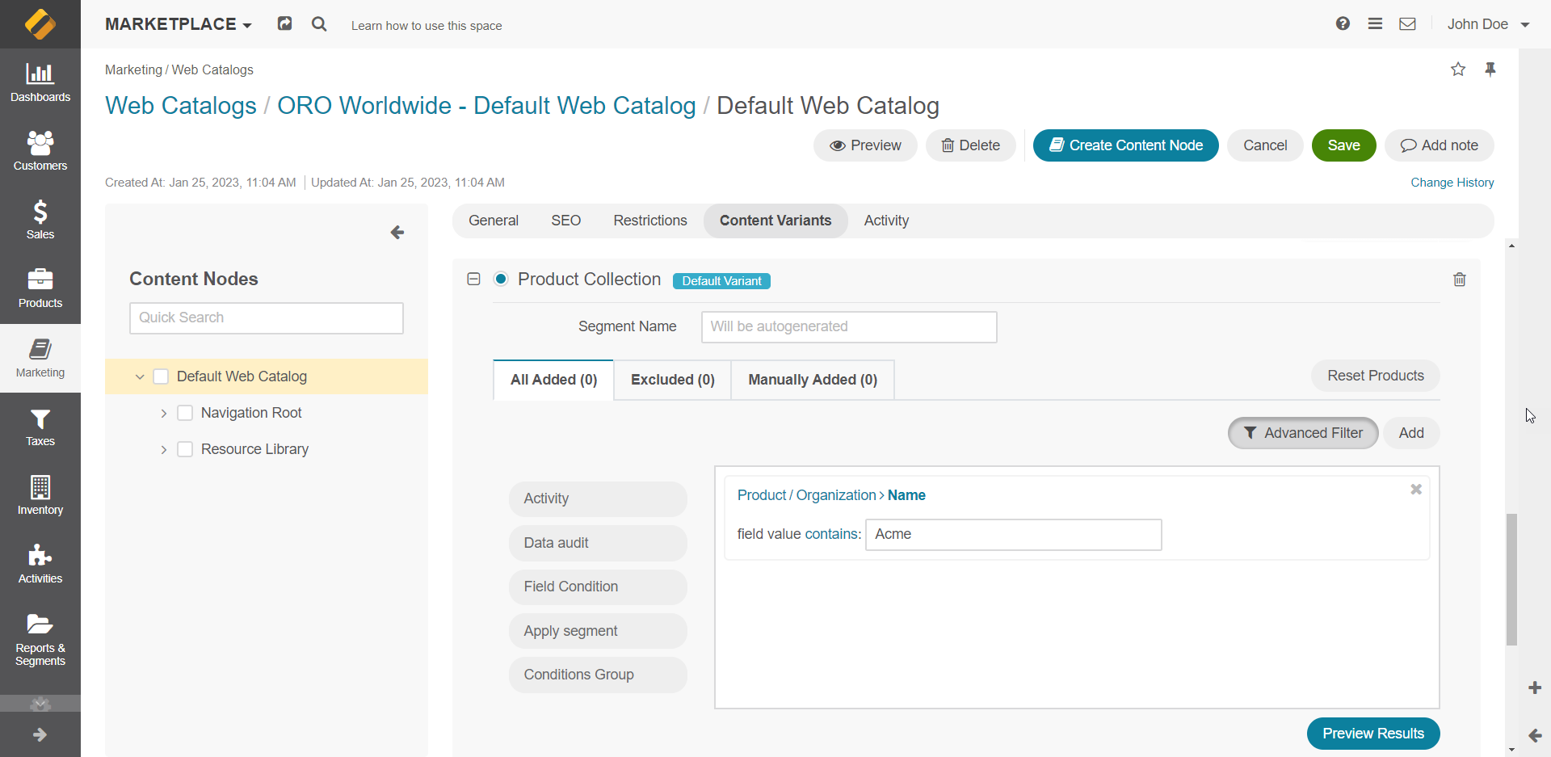Open ORO Worldwide - Default Web Catalog link

click(x=486, y=106)
